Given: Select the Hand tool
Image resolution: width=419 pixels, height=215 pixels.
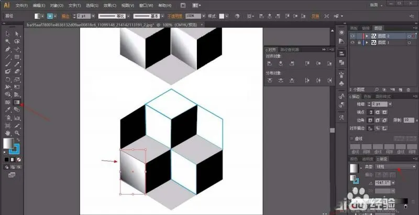Looking at the screenshot, I should [7, 133].
